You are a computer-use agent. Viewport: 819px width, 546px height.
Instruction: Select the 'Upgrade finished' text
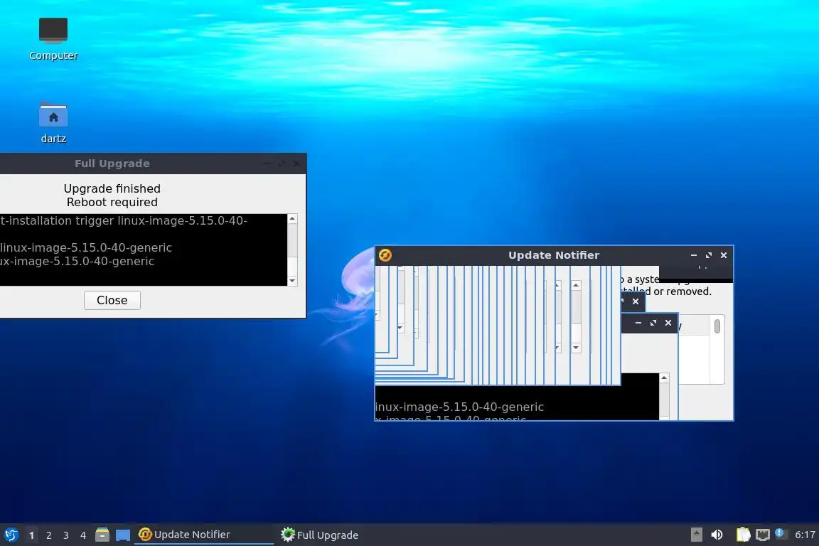[x=112, y=188]
